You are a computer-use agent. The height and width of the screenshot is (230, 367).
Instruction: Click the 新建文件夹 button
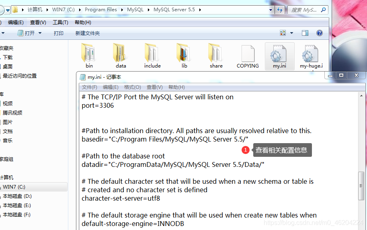click(88, 33)
